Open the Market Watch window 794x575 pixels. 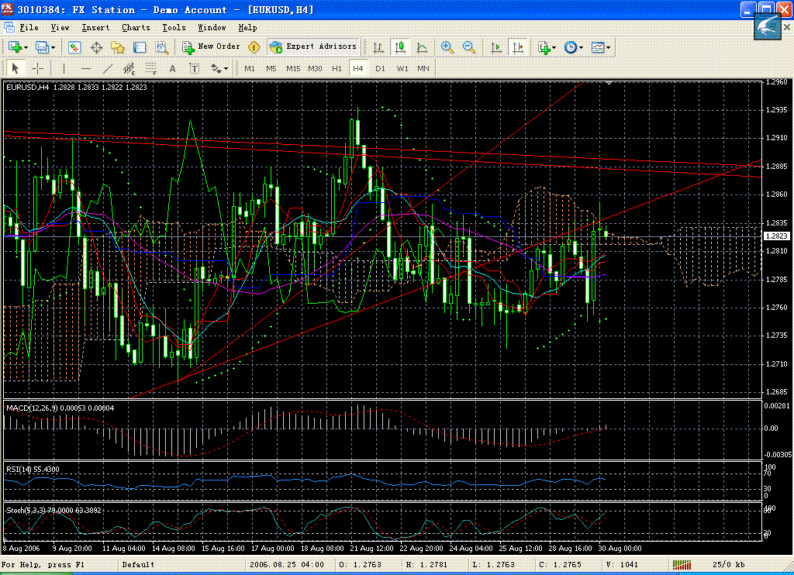tap(74, 47)
